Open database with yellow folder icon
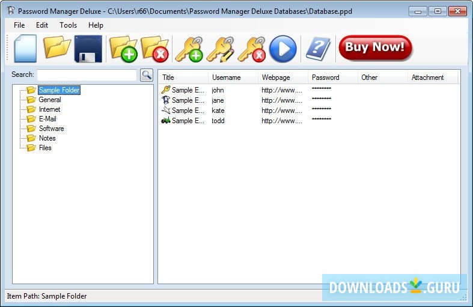Image resolution: width=473 pixels, height=307 pixels. tap(57, 47)
